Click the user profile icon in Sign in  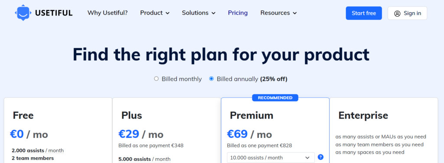tap(397, 13)
